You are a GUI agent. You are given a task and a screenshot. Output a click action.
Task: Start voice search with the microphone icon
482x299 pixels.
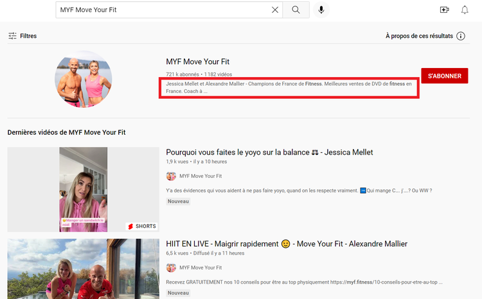[x=321, y=10]
